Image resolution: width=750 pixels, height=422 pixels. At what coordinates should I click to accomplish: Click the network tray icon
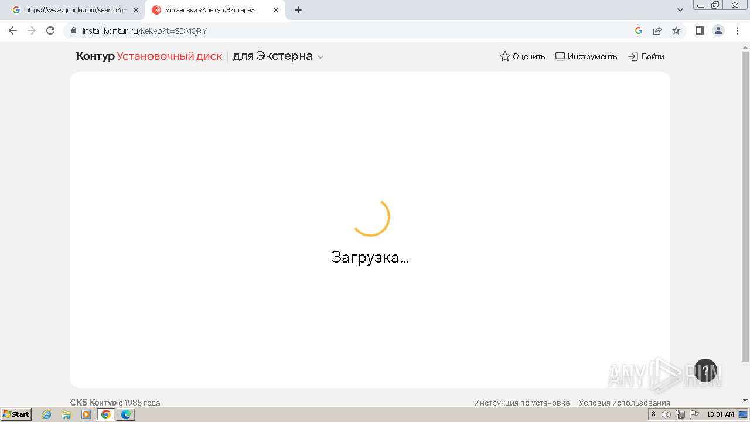point(680,414)
